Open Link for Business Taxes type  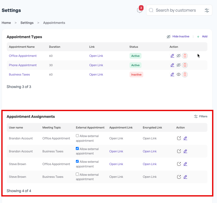pos(96,75)
